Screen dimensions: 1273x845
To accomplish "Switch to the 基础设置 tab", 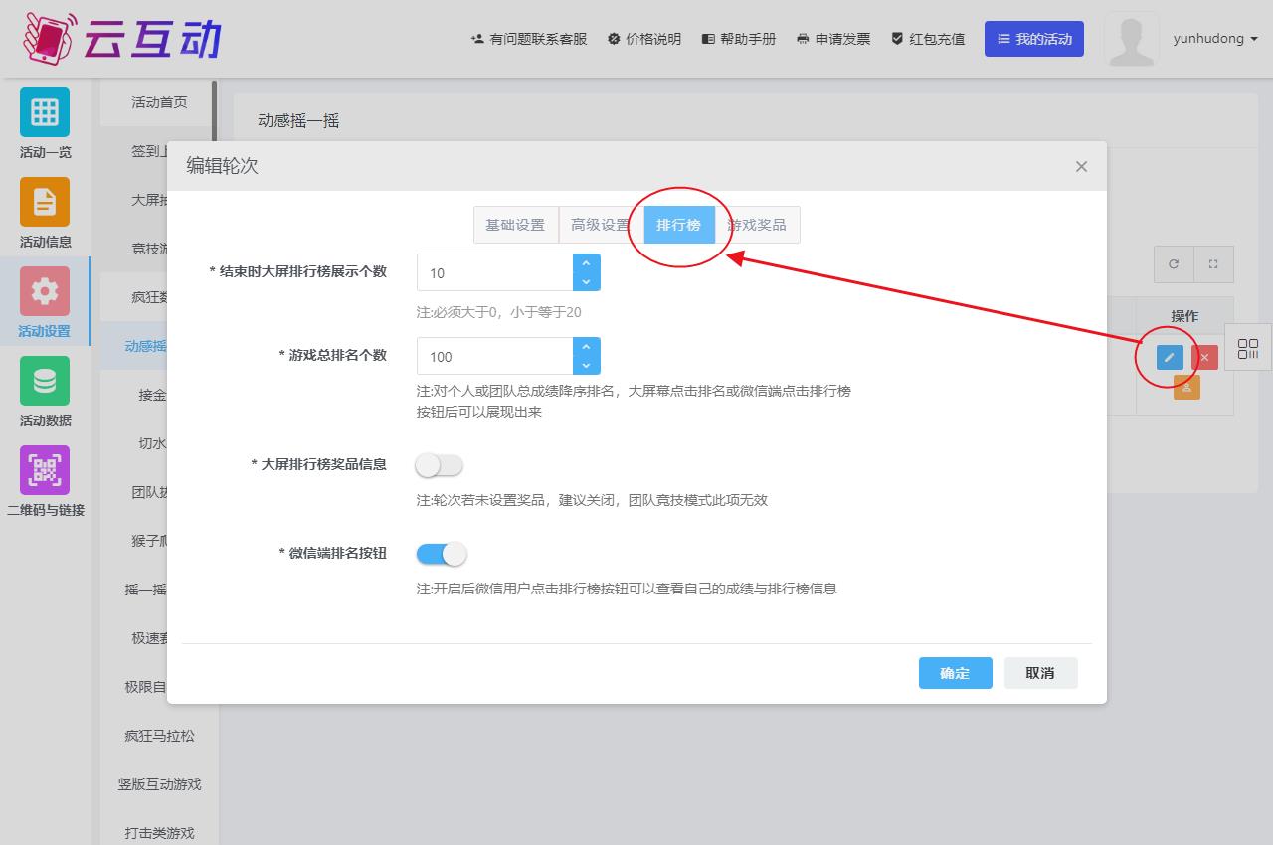I will (x=515, y=225).
